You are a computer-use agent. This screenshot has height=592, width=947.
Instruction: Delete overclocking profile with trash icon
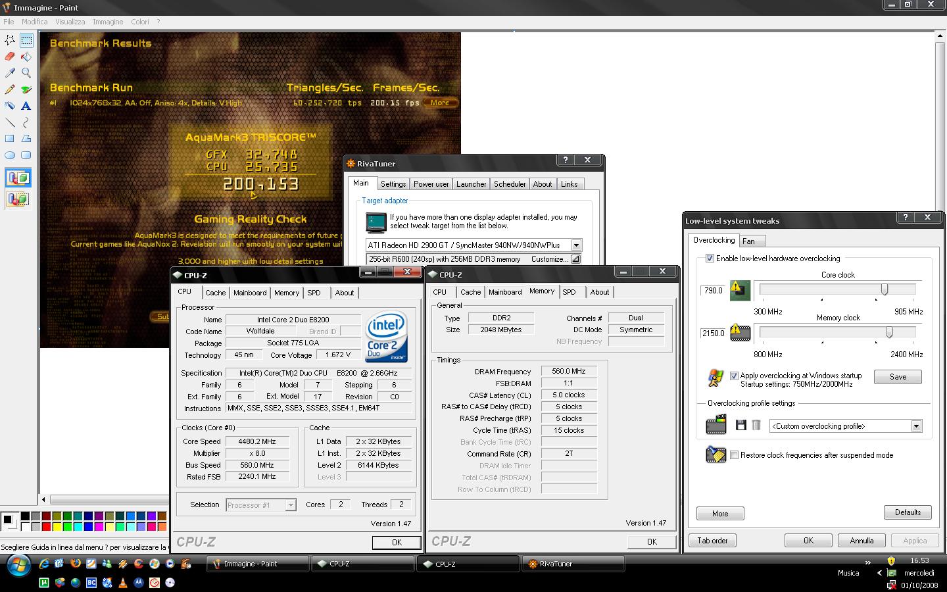756,426
